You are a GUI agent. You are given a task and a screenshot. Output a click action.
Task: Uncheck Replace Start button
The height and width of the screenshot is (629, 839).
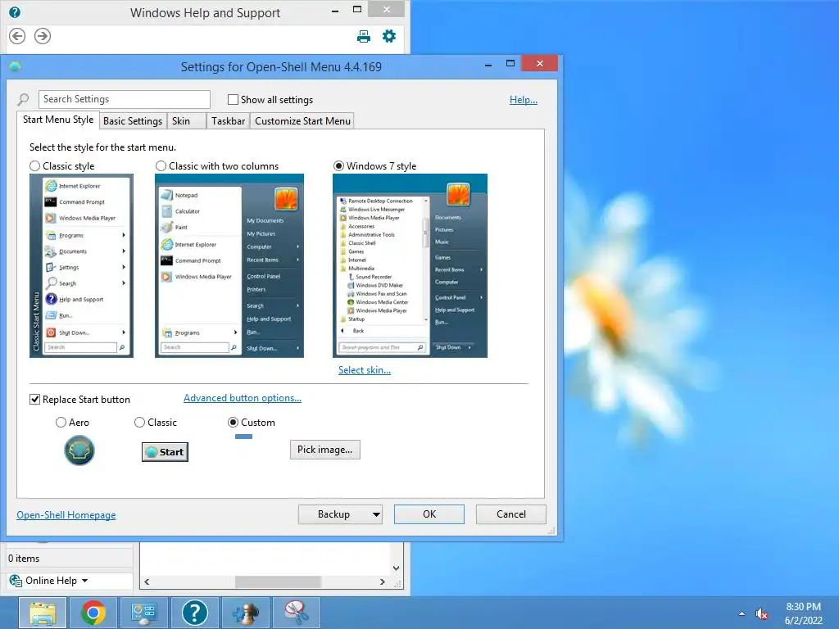coord(34,400)
